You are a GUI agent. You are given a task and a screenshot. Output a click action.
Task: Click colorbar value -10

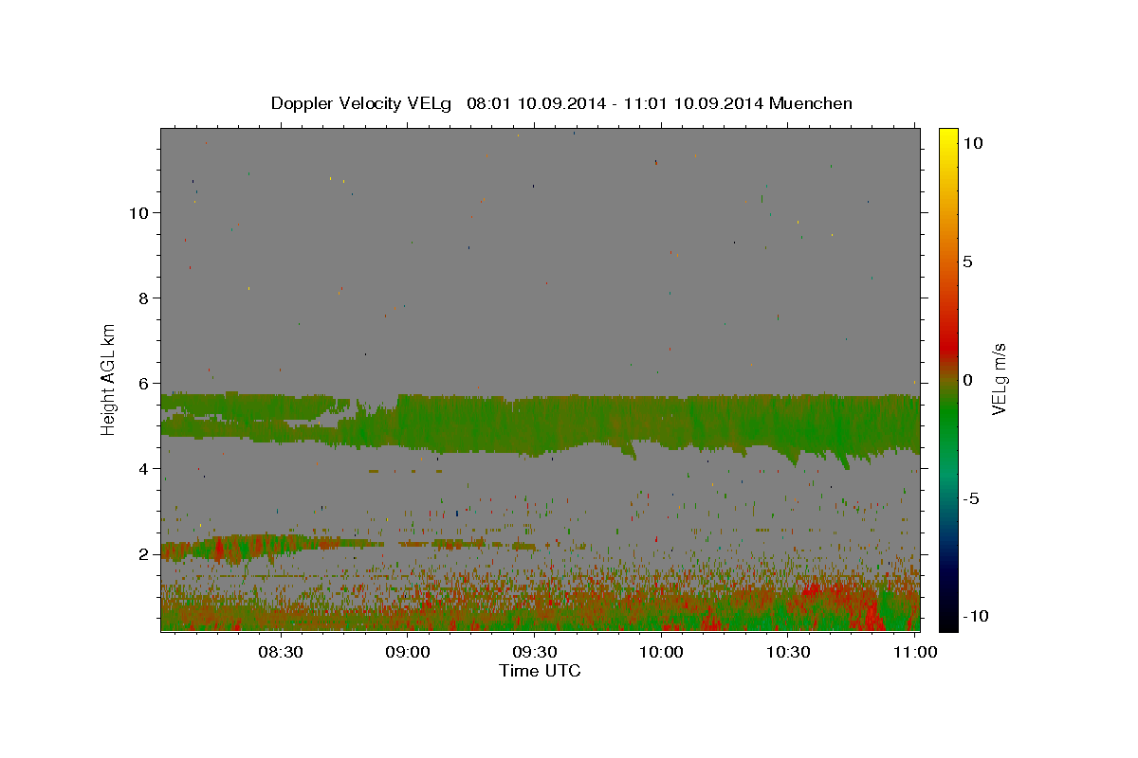(x=976, y=617)
